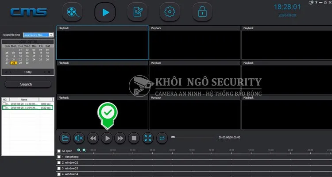Click the 18:28:01 clock display
This screenshot has width=332, height=177.
point(287,7)
